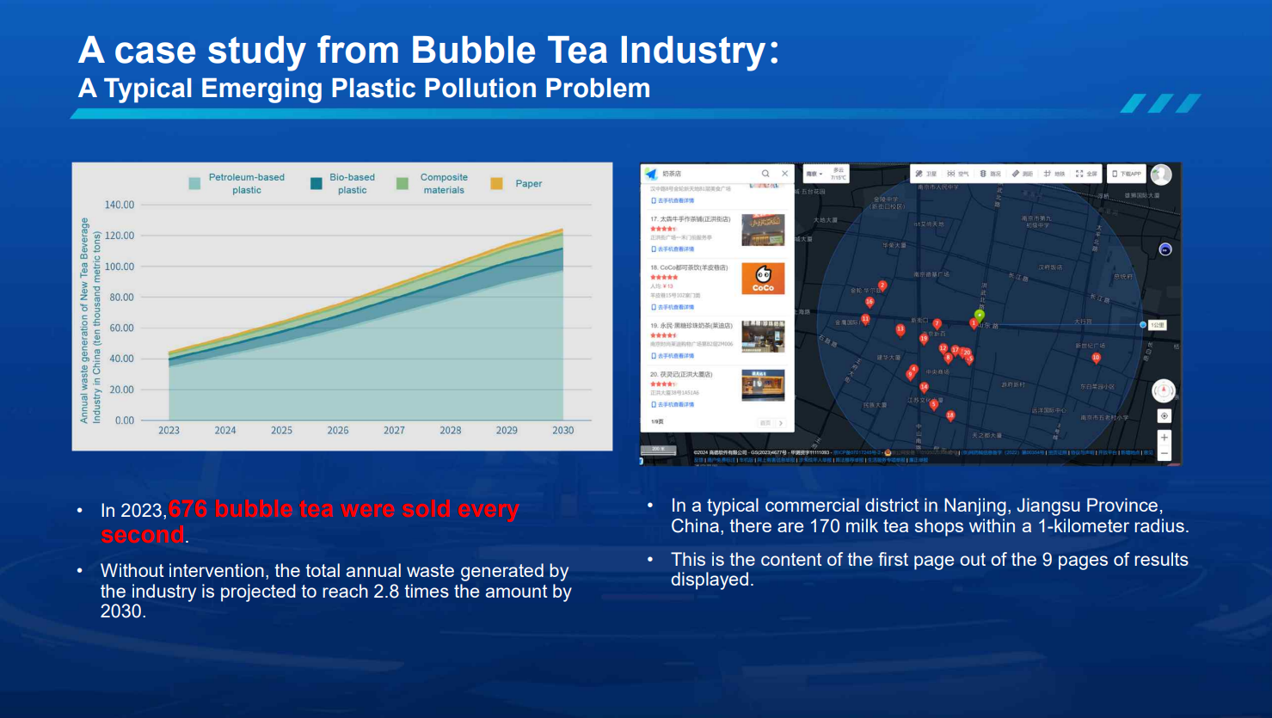This screenshot has height=718, width=1272.
Task: Click the 2030 label on chart x-axis
Action: click(x=562, y=430)
